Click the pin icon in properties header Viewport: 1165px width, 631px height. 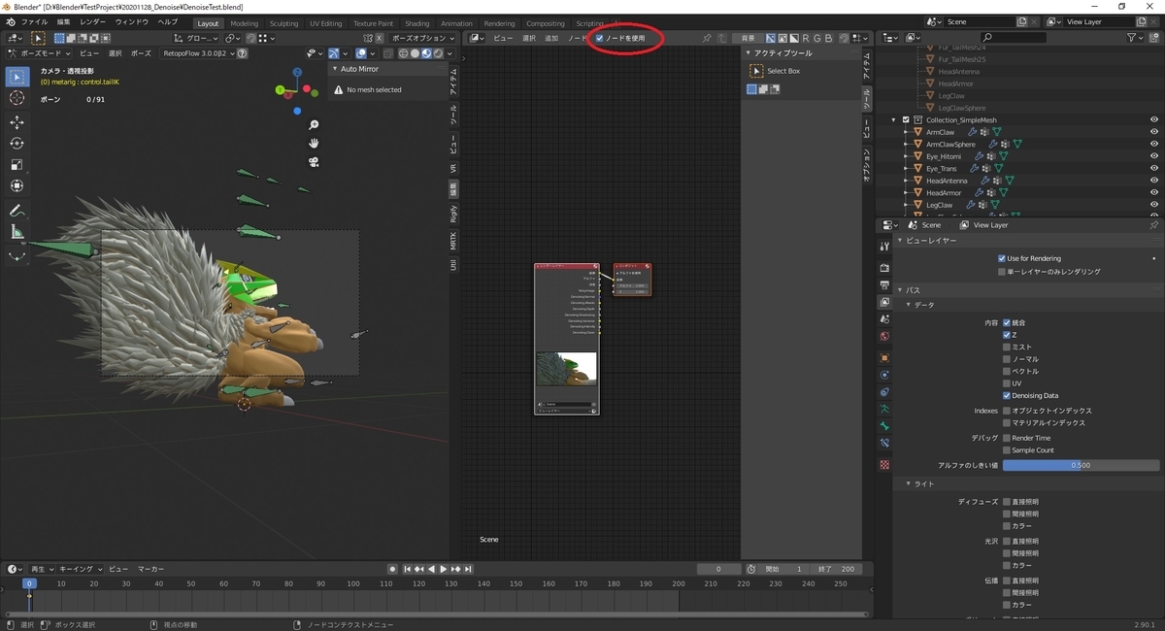[1153, 224]
